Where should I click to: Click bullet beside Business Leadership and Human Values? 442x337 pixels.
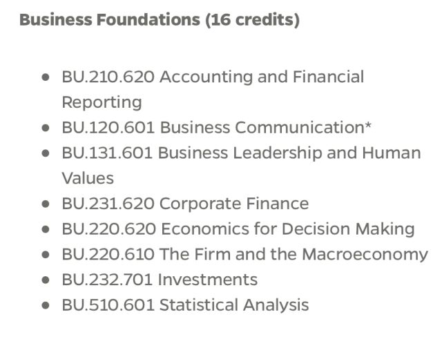[46, 153]
